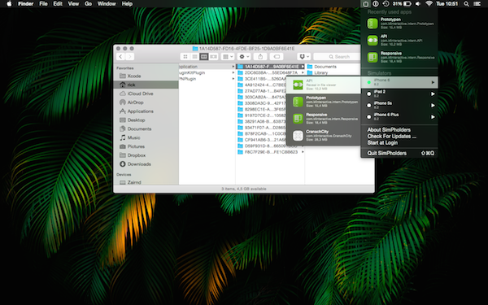
Task: Switch Finder to icon view
Action: click(185, 57)
